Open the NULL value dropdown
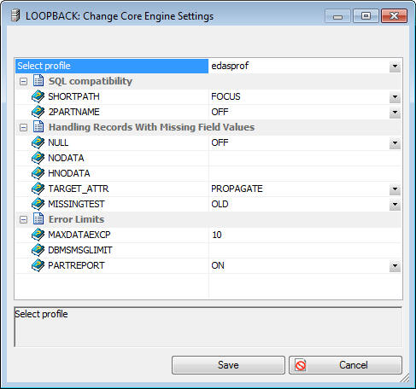Screen dimensions: 416x389 [x=395, y=143]
